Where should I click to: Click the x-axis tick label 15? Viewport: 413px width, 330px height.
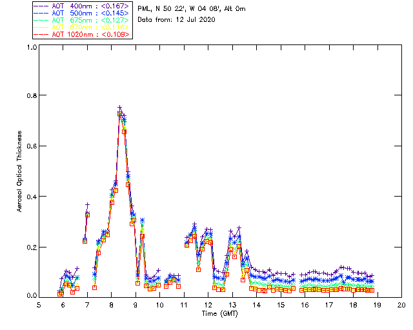tap(281, 304)
